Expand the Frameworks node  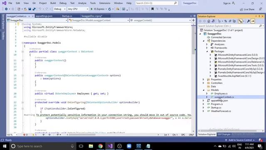click(207, 48)
